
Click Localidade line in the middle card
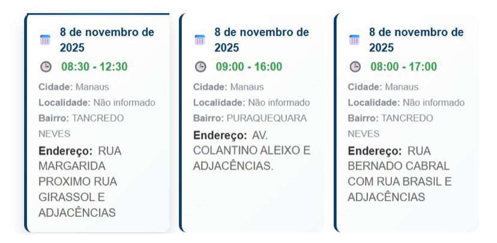click(252, 103)
